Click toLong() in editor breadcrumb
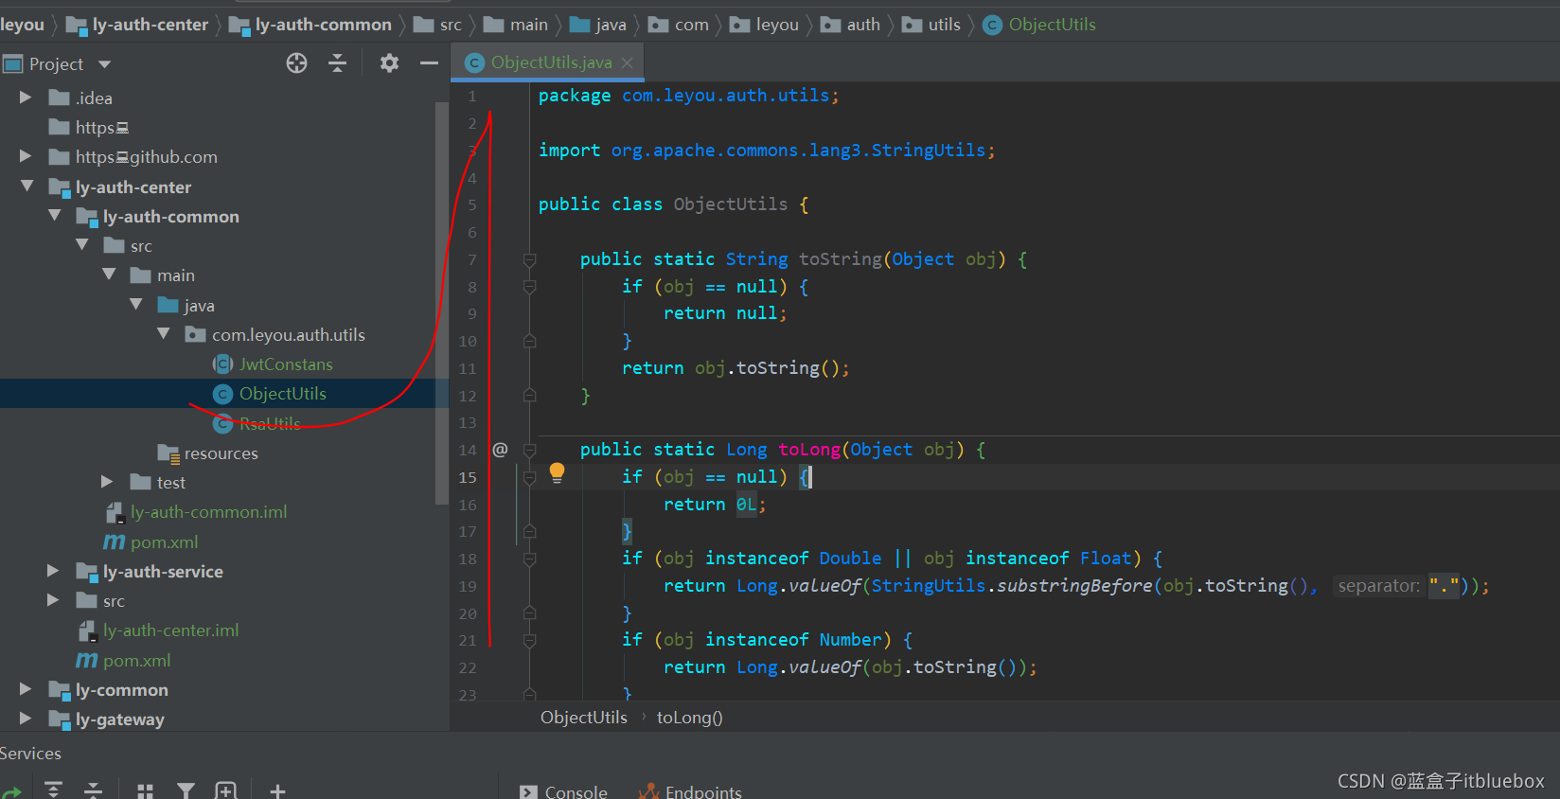Image resolution: width=1560 pixels, height=799 pixels. pyautogui.click(x=689, y=718)
